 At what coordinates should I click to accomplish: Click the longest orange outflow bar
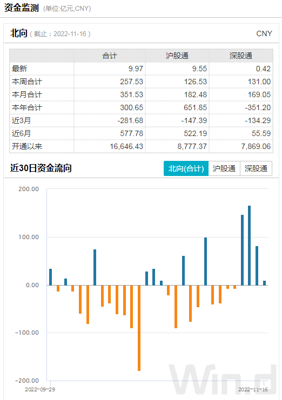(139, 328)
